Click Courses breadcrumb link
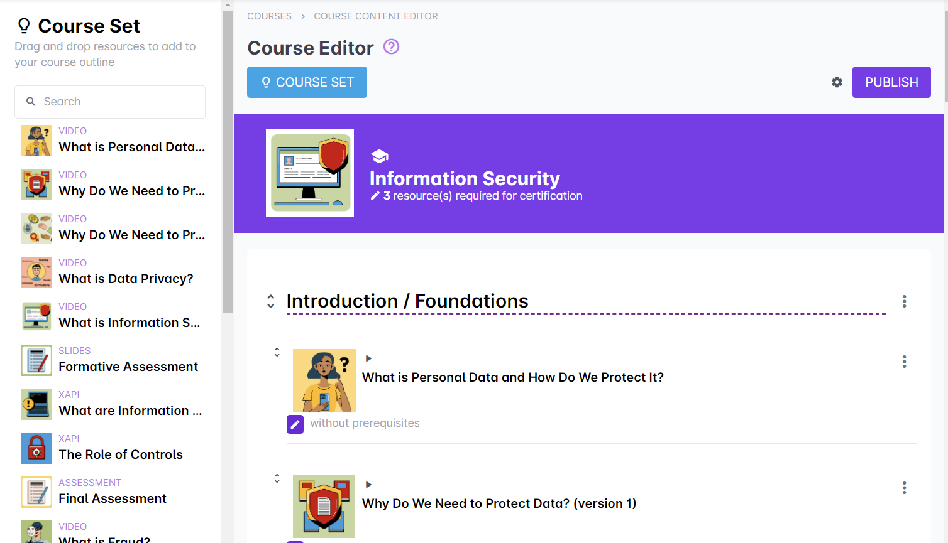 pyautogui.click(x=269, y=16)
